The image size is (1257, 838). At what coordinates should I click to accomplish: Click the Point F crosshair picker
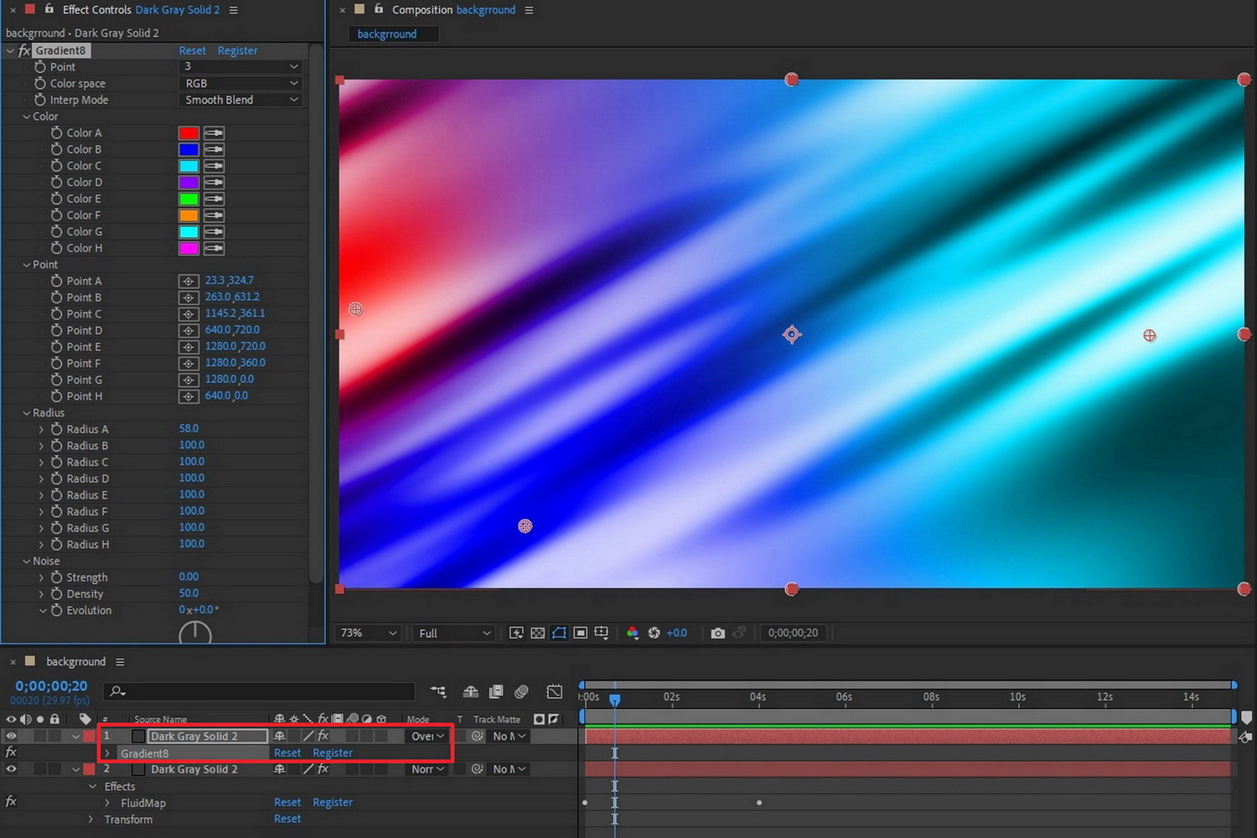[189, 364]
